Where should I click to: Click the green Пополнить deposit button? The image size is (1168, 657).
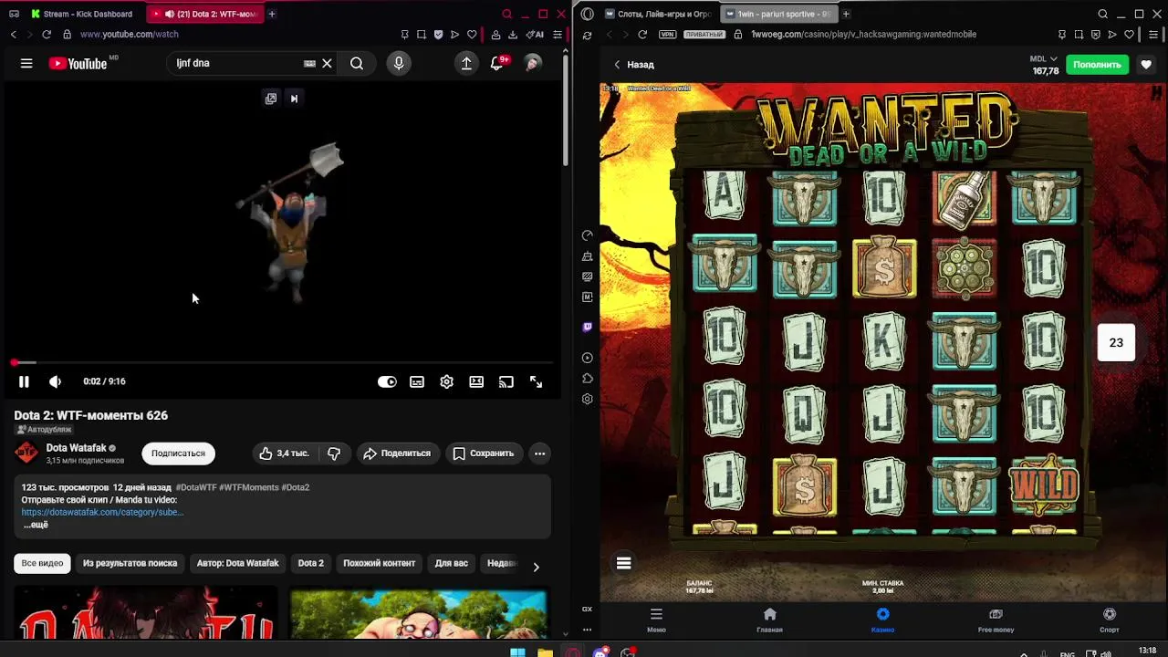[1097, 65]
